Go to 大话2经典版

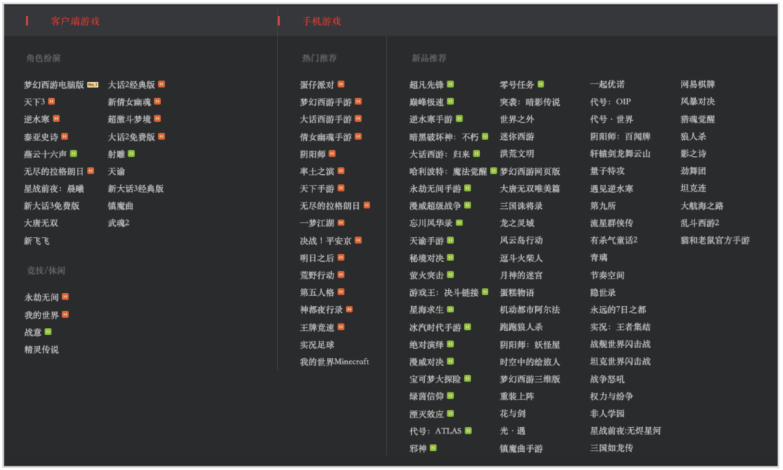[x=131, y=85]
